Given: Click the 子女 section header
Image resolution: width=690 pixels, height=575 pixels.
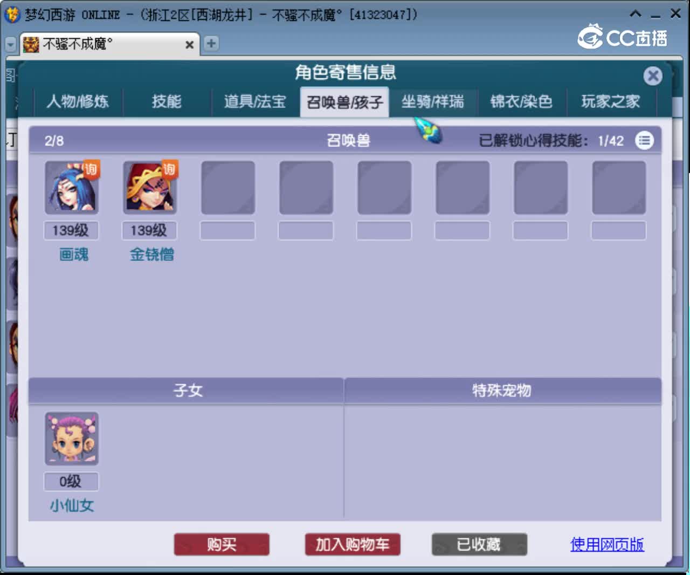Looking at the screenshot, I should [186, 391].
